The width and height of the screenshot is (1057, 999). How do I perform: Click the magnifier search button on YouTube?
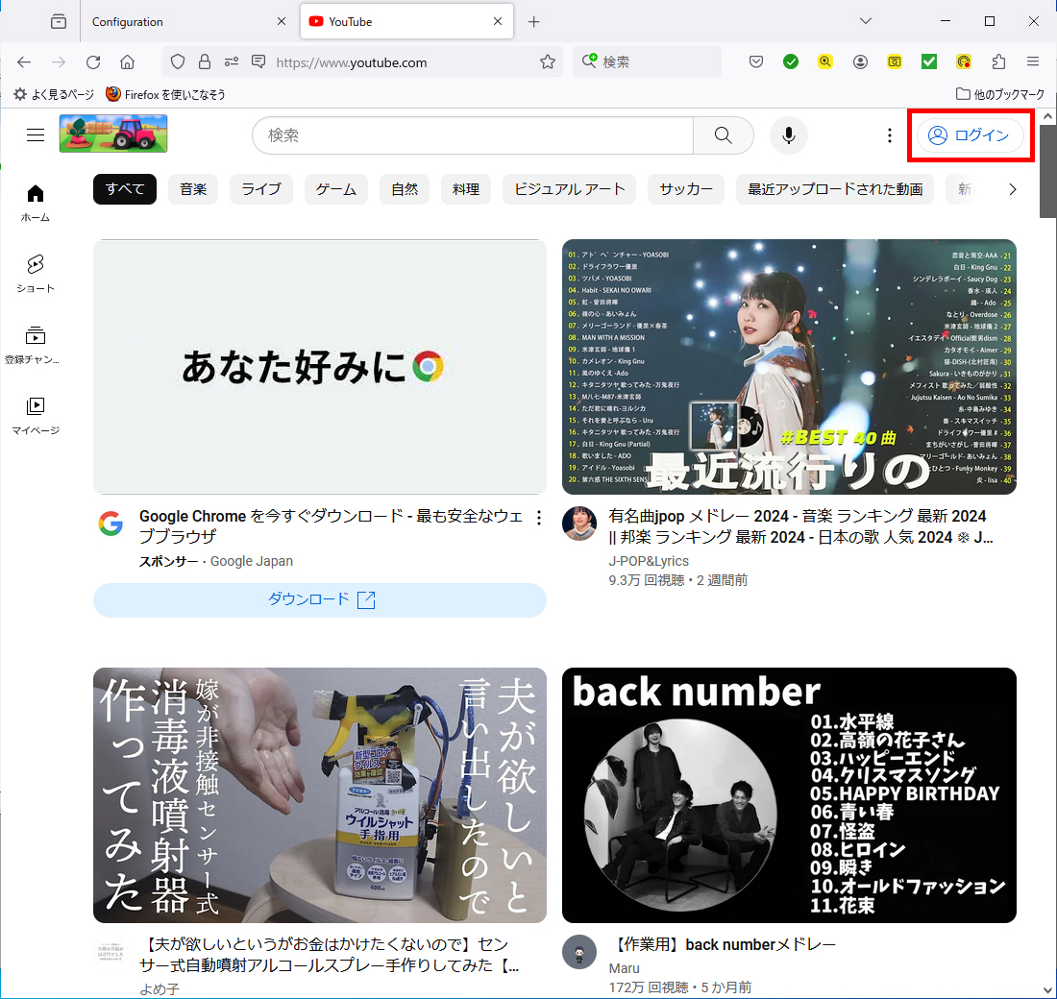click(x=724, y=135)
